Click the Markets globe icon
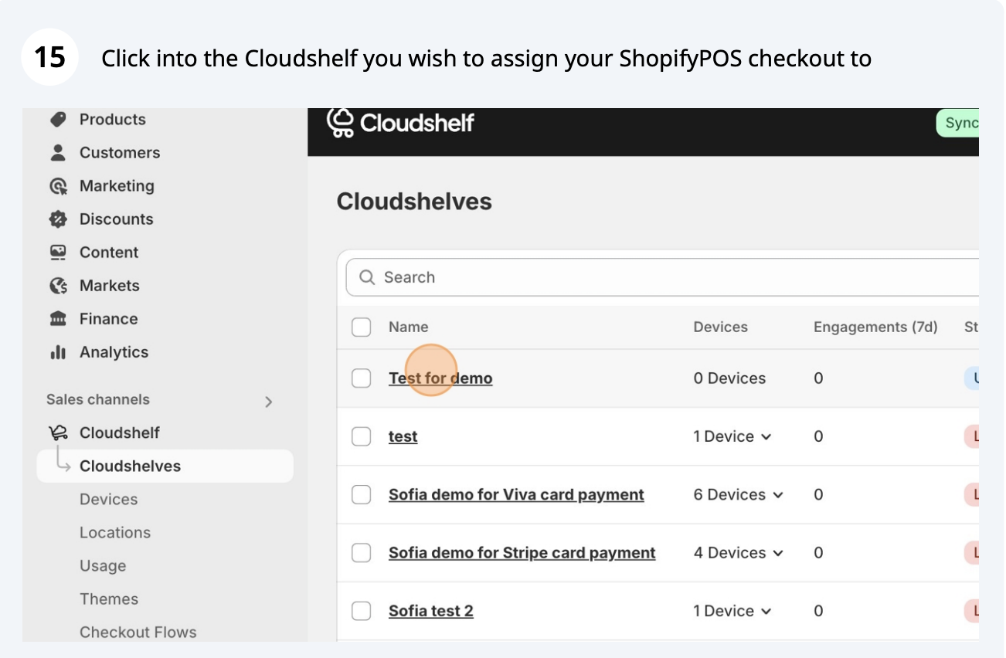Viewport: 1006px width, 658px height. 58,286
